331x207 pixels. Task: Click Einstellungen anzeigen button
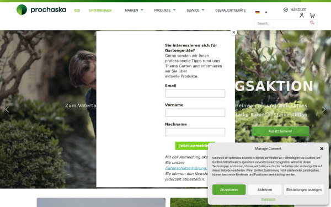[x=304, y=190]
